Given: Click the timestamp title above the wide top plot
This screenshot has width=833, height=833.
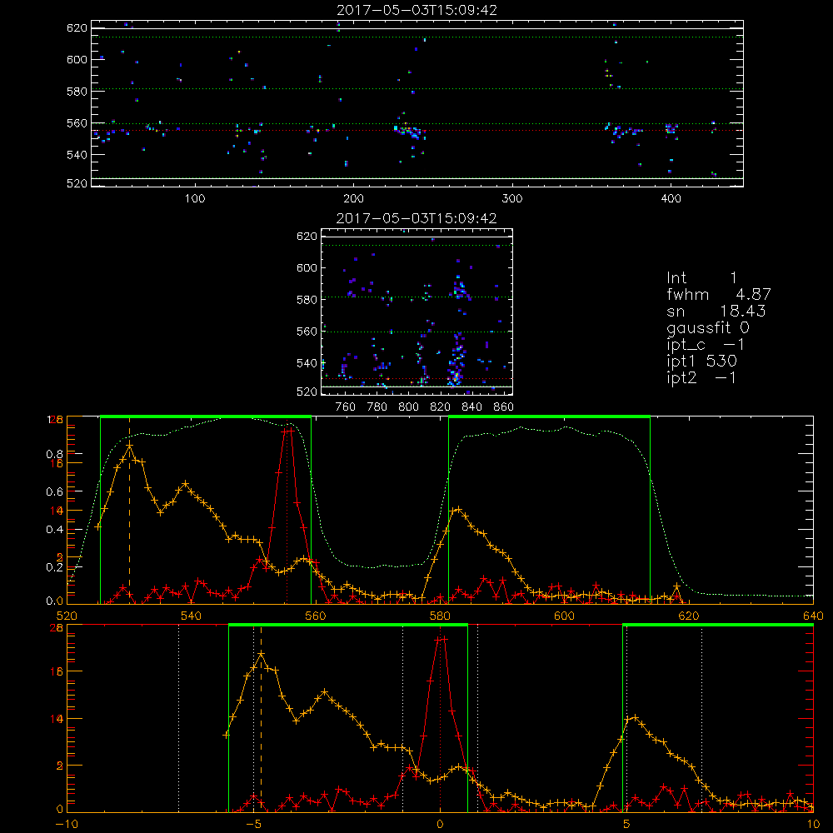Looking at the screenshot, I should (417, 10).
